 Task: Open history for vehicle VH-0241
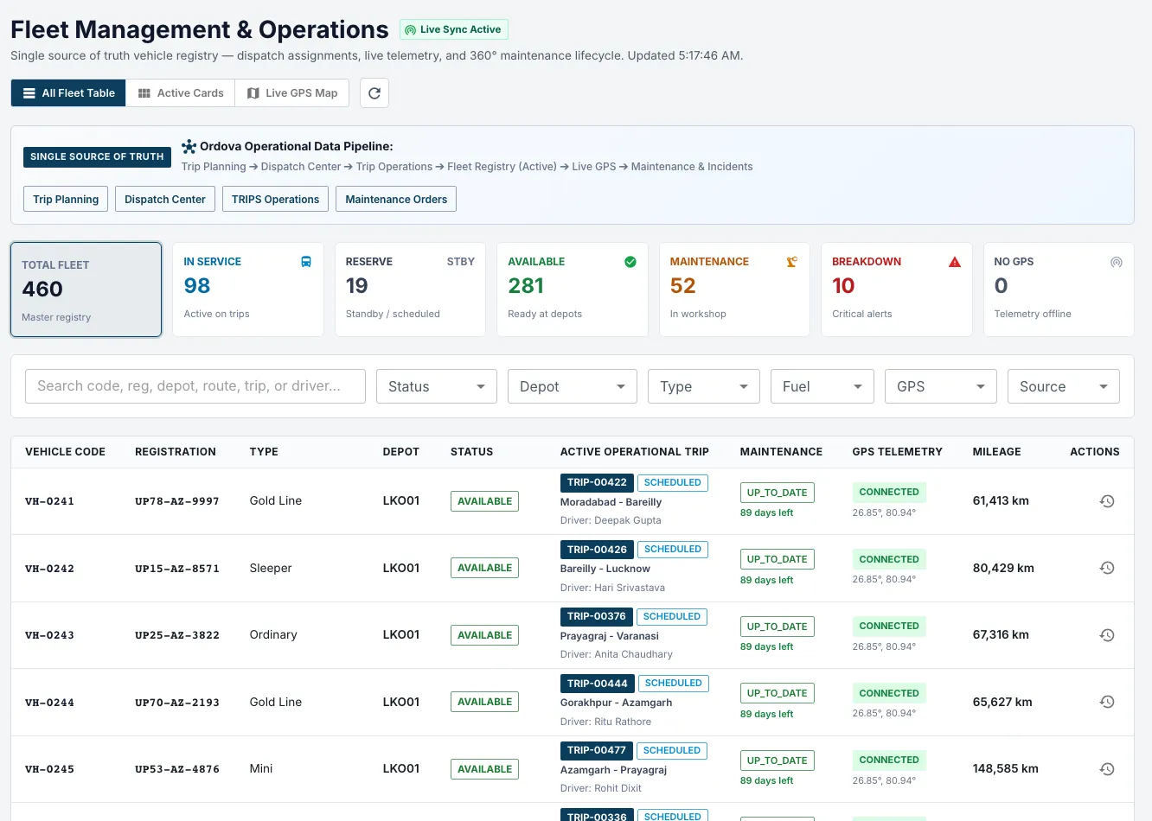tap(1107, 501)
